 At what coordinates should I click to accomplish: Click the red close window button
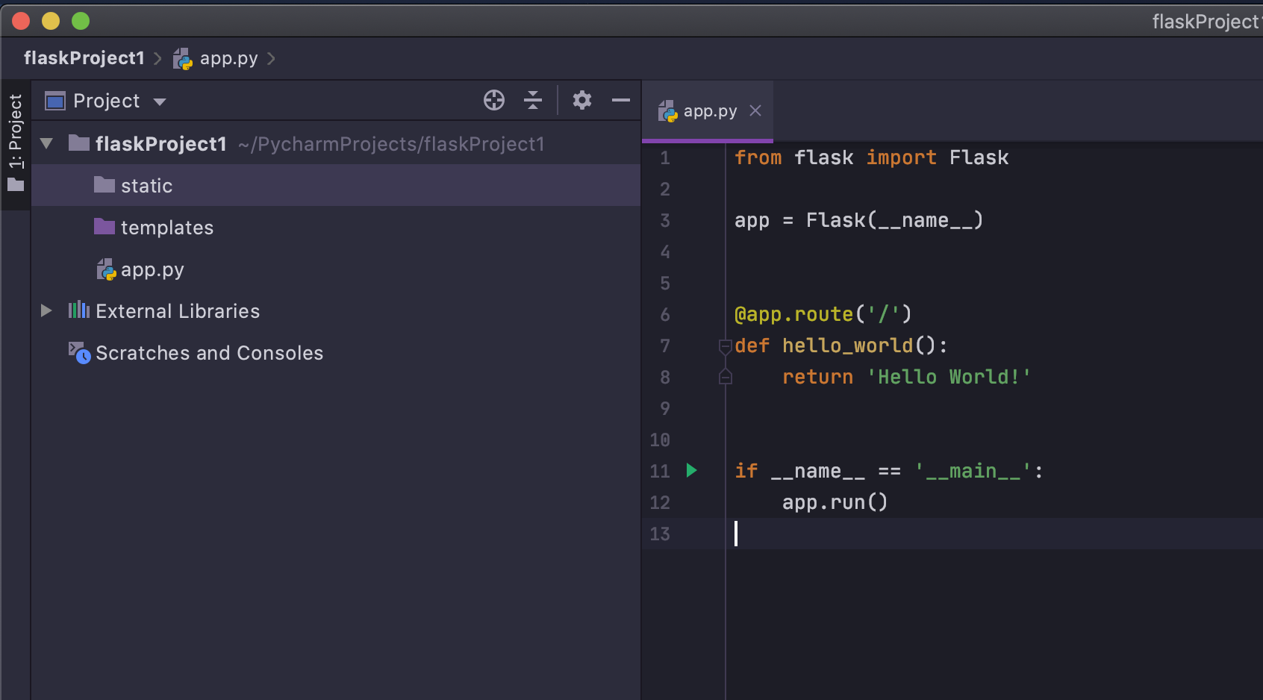click(21, 21)
